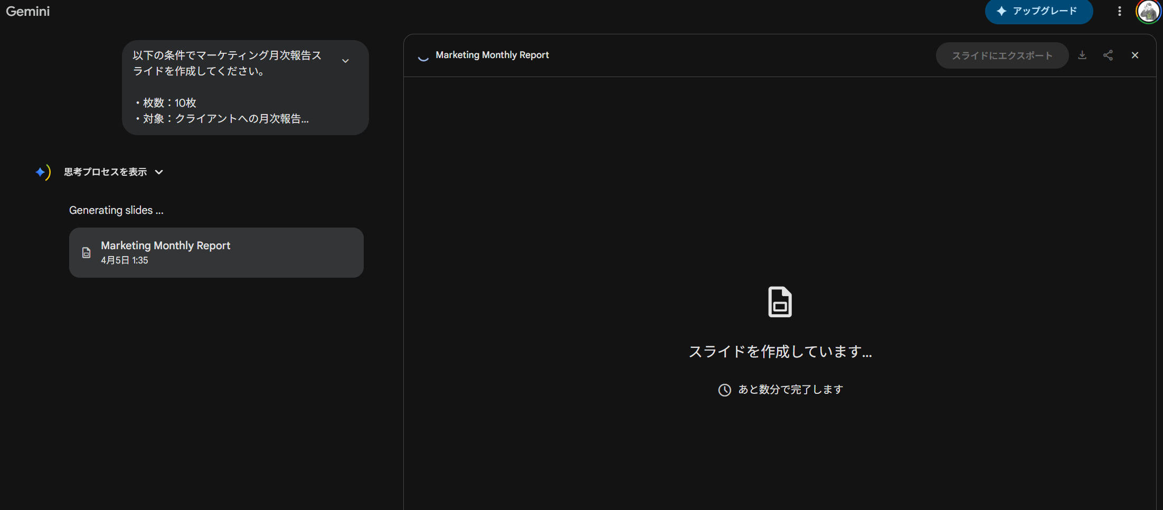Viewport: 1163px width, 510px height.
Task: Click the Gemini label in the top bar
Action: (x=27, y=11)
